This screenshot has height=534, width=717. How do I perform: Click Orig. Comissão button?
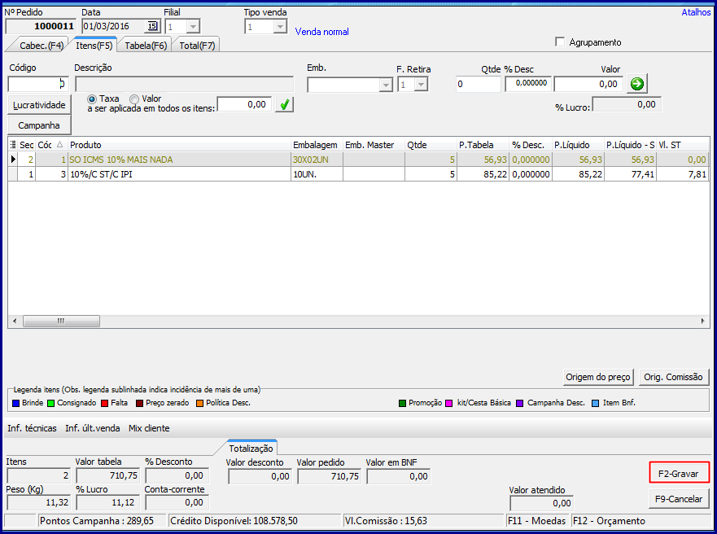[x=674, y=377]
